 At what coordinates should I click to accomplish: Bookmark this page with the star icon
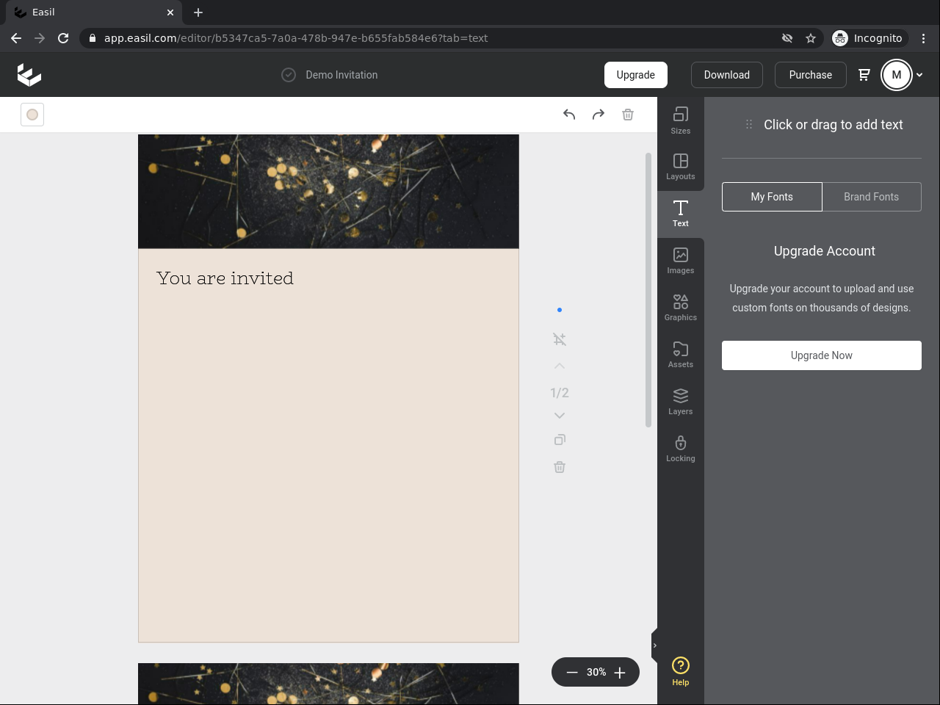click(811, 38)
